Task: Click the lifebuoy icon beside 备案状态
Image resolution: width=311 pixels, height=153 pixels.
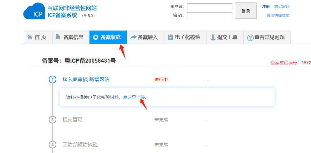Action: point(95,37)
